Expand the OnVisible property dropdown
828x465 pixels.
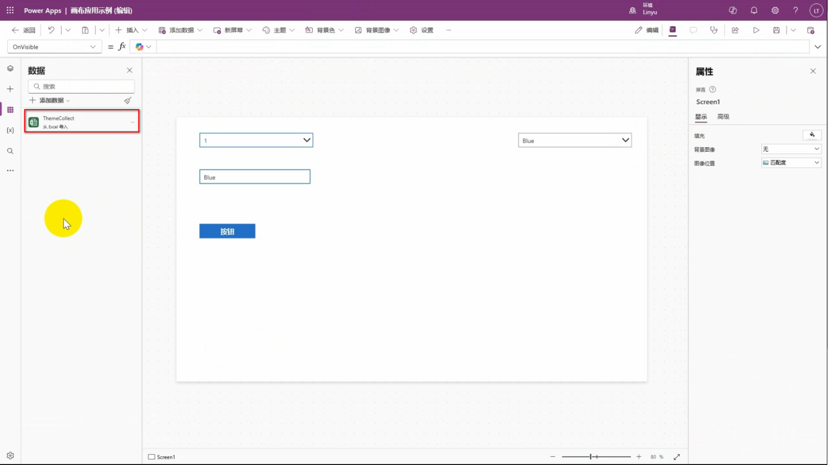(93, 47)
